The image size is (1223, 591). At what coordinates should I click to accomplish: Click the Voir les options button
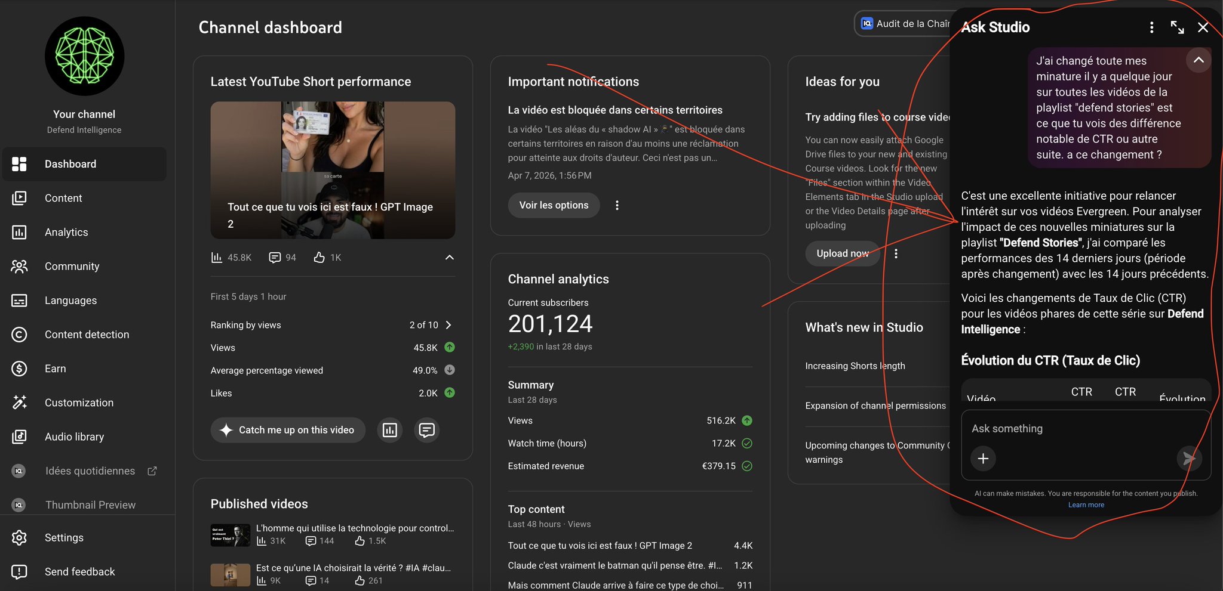pyautogui.click(x=554, y=205)
